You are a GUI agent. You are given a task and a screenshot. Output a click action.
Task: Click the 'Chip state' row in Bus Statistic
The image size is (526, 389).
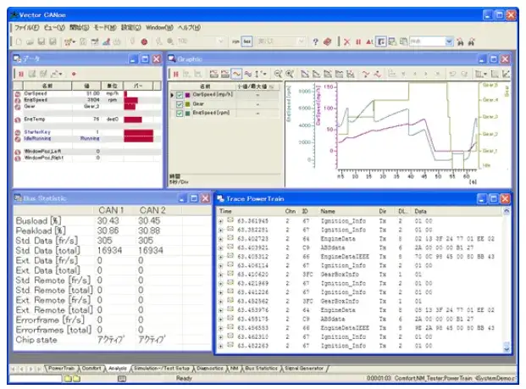pyautogui.click(x=113, y=340)
